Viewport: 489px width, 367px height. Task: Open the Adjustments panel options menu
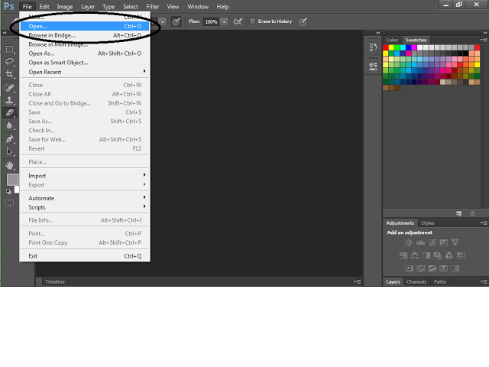click(484, 222)
